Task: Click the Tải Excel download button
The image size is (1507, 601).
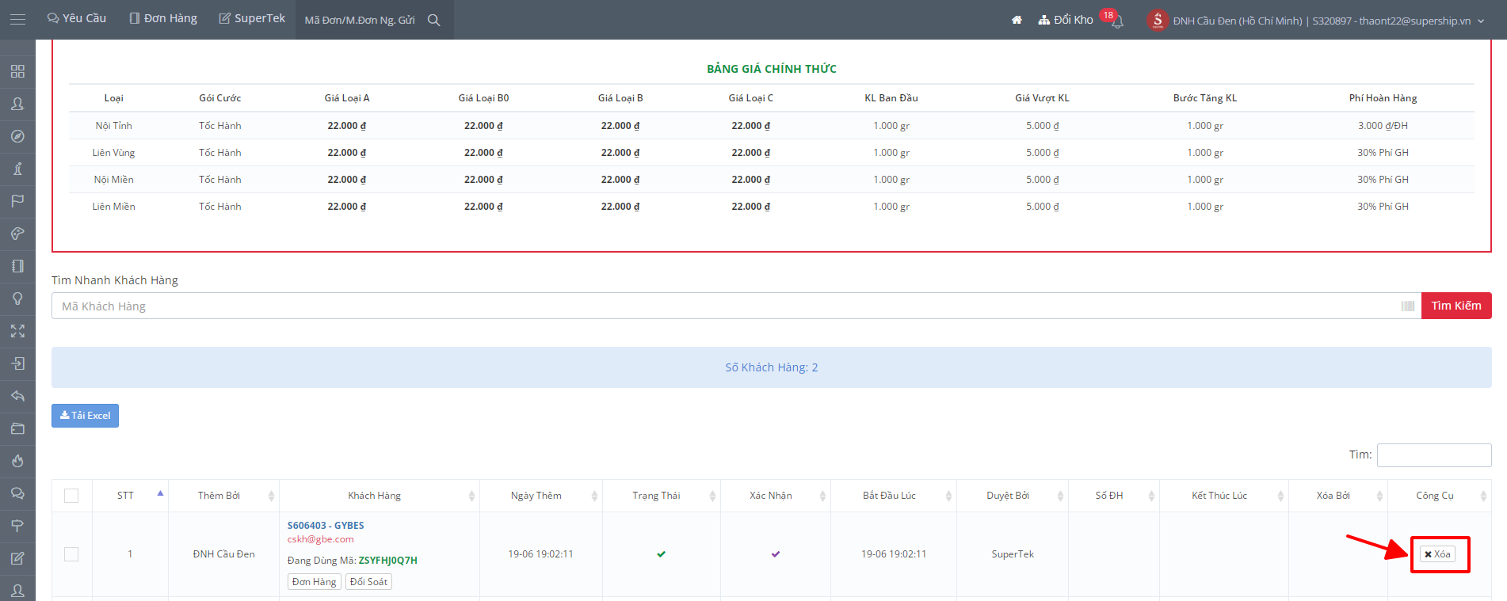Action: [x=86, y=416]
